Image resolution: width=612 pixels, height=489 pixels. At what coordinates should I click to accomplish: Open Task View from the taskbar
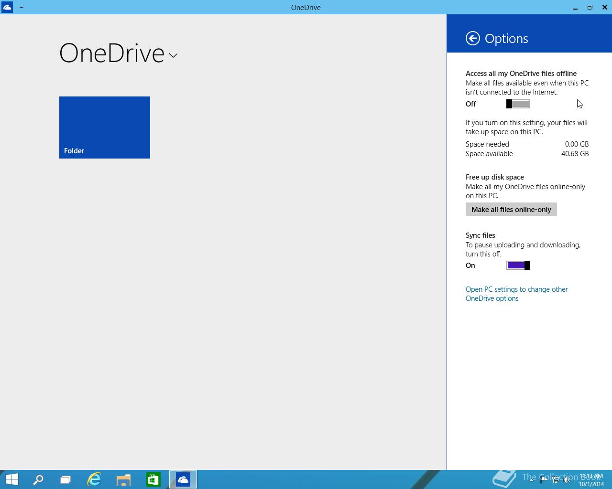[66, 479]
